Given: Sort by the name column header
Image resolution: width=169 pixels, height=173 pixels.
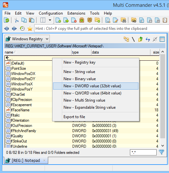Looking at the screenshot, I should (38, 52).
